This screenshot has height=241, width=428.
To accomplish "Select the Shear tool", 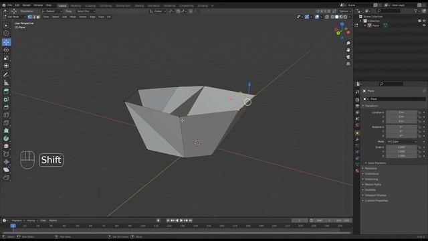I will pos(6,169).
